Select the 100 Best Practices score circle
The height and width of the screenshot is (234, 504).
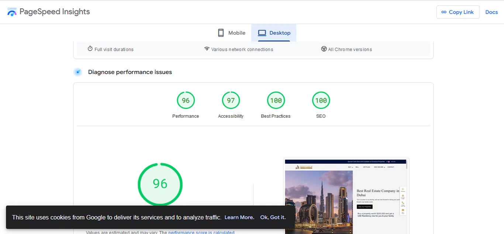[x=276, y=100]
